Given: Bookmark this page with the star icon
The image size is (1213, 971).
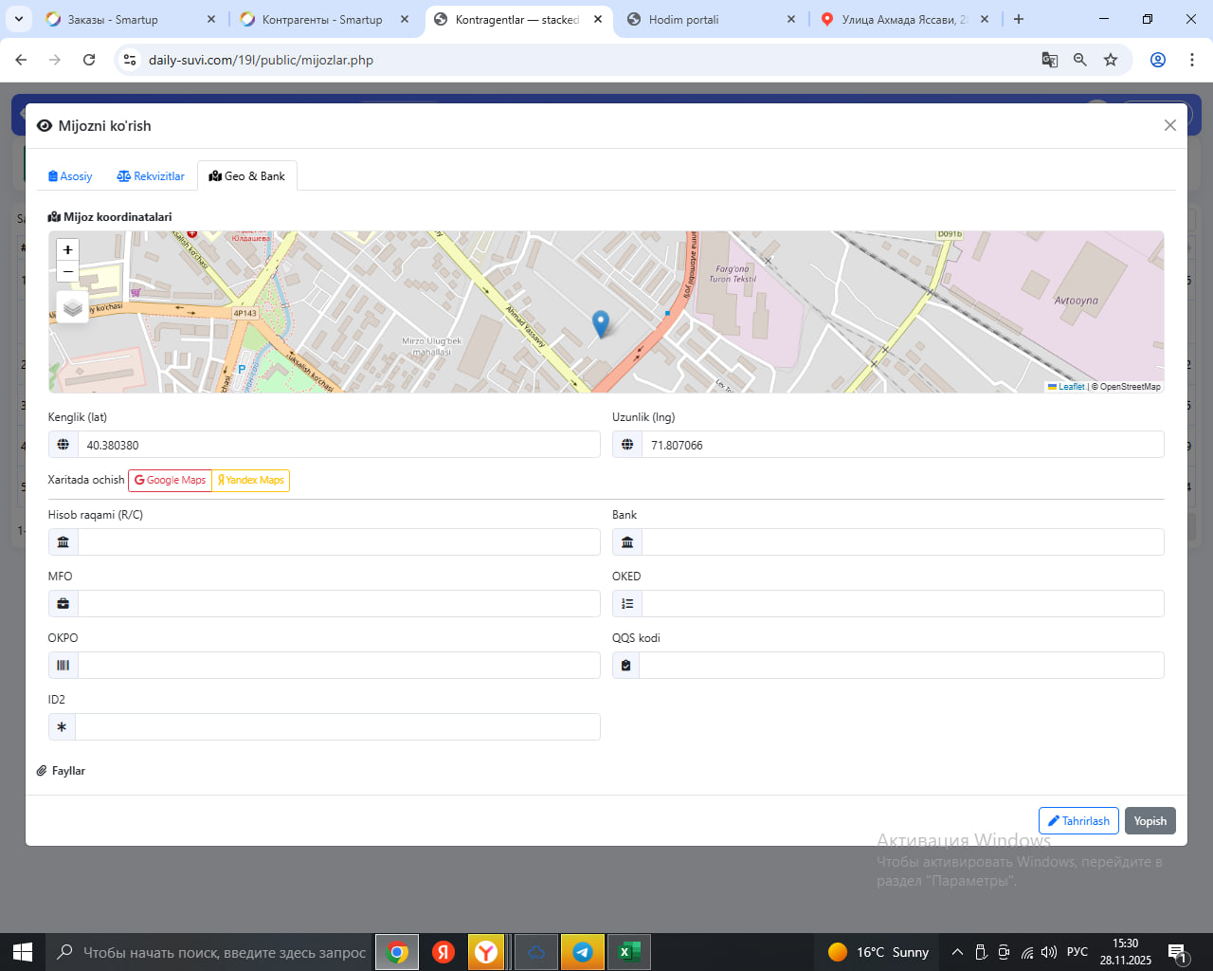Looking at the screenshot, I should tap(1111, 60).
